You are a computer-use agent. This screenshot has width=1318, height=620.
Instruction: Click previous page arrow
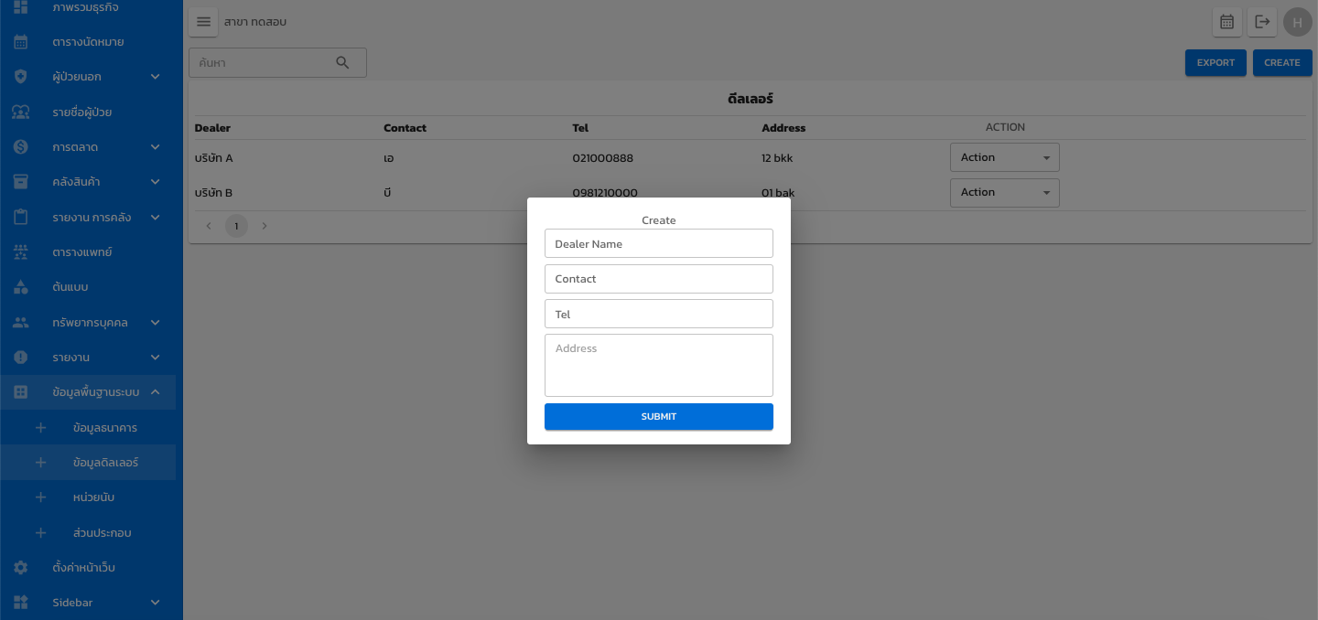209,226
